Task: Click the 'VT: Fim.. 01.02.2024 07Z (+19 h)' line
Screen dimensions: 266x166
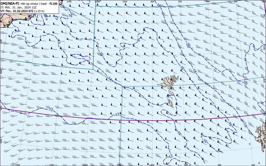Action: point(22,11)
